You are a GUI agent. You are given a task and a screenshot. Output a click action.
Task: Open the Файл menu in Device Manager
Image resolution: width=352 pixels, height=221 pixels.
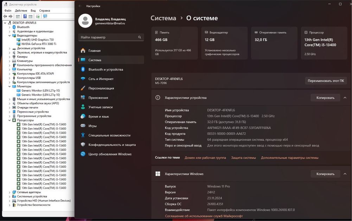8,11
